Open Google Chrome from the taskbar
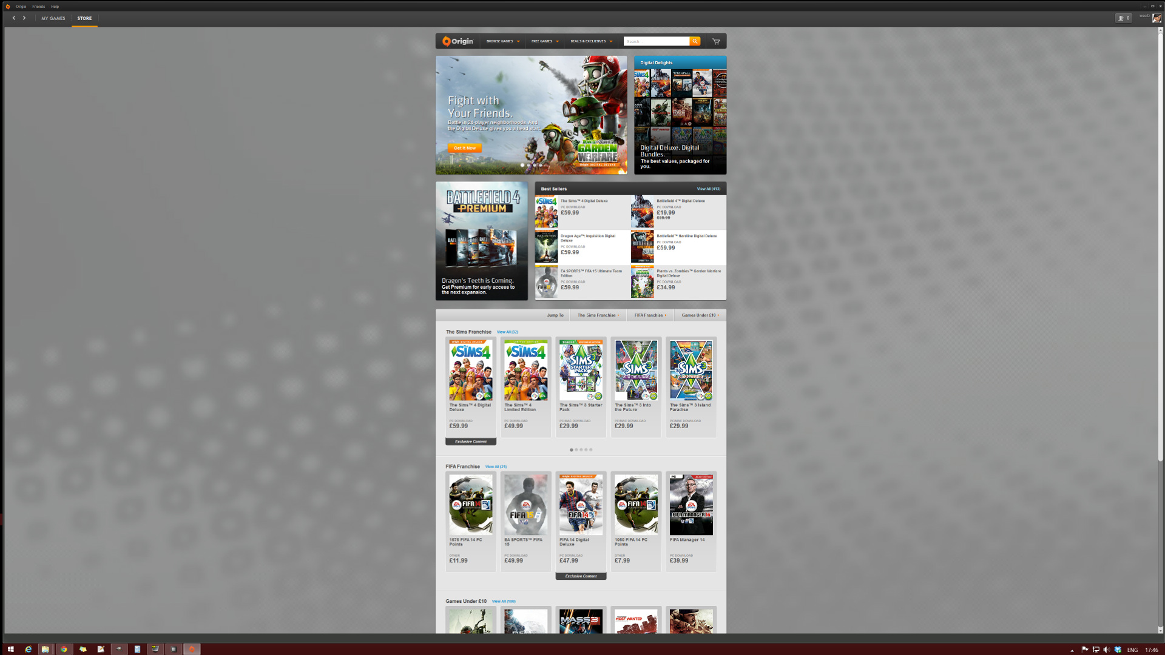Viewport: 1165px width, 655px height. [64, 649]
